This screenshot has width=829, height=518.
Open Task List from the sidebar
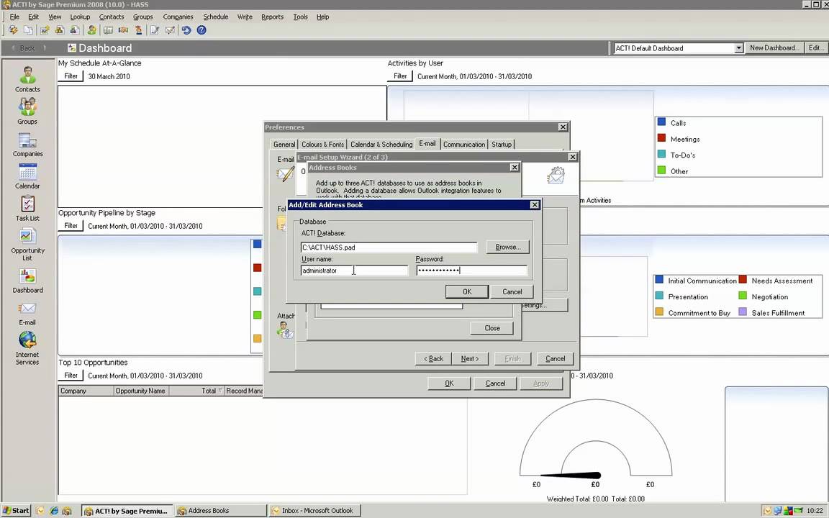coord(27,208)
